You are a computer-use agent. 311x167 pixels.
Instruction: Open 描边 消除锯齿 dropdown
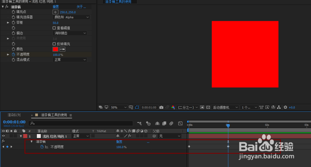pyautogui.click(x=70, y=33)
